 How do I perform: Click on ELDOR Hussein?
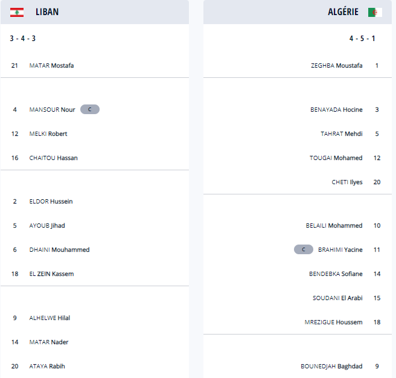(x=51, y=201)
